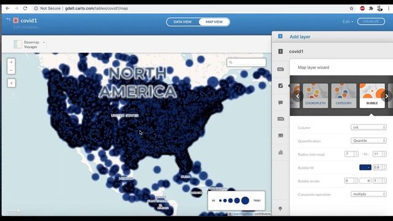393x221 pixels.
Task: Open the Quantification dropdown set to Quantile
Action: tap(368, 141)
